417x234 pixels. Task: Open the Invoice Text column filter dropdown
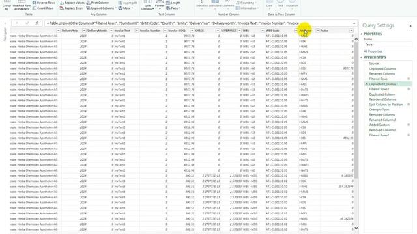coord(137,31)
